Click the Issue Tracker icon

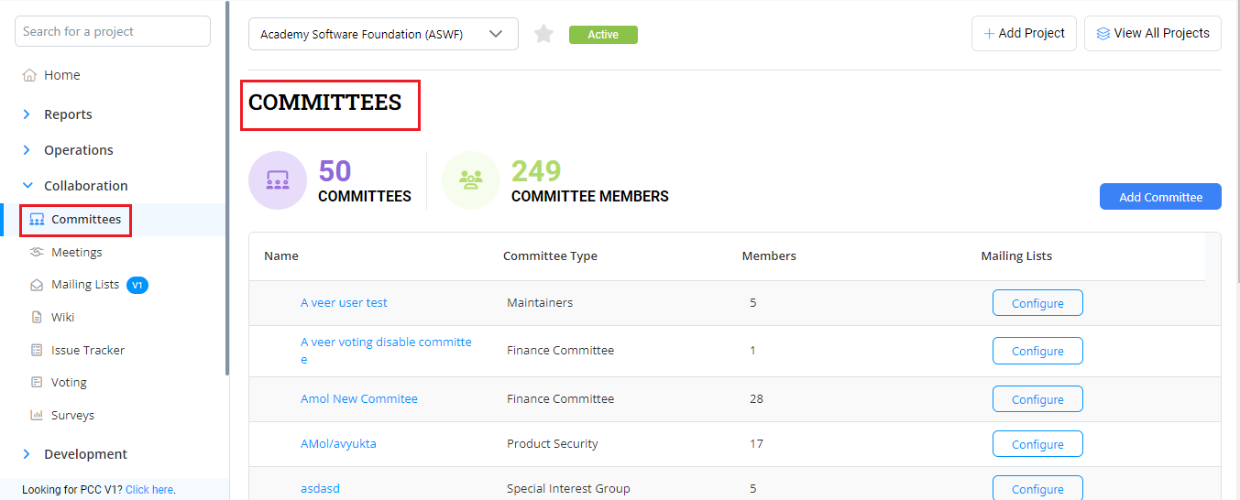coord(37,350)
